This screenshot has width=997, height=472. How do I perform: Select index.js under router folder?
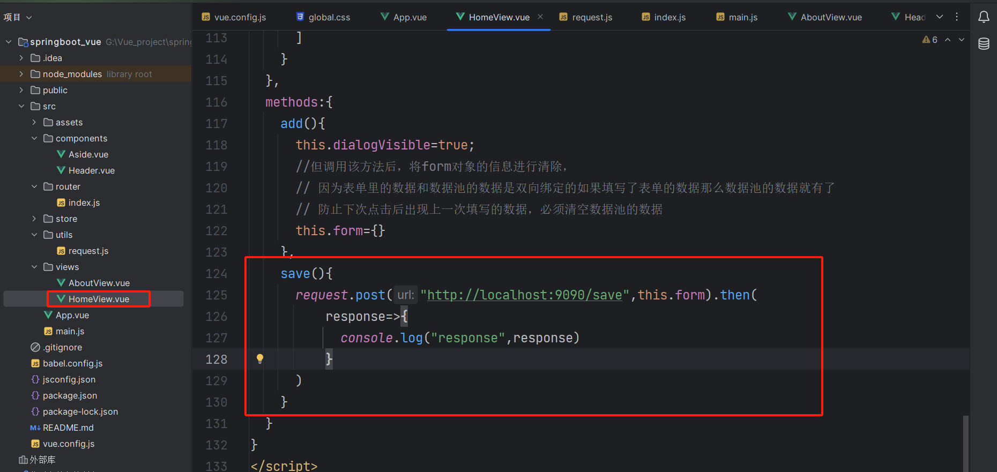[x=78, y=203]
